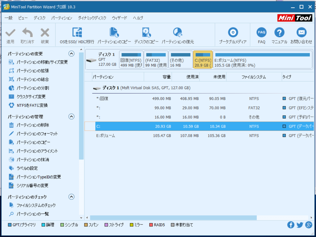Select E:ボリューム(NTFS) block in disk map

pyautogui.click(x=263, y=60)
